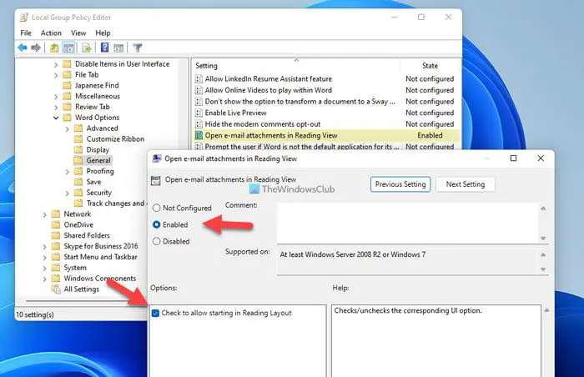
Task: Click the policy icon beside Enable Live Preview
Action: coord(199,113)
